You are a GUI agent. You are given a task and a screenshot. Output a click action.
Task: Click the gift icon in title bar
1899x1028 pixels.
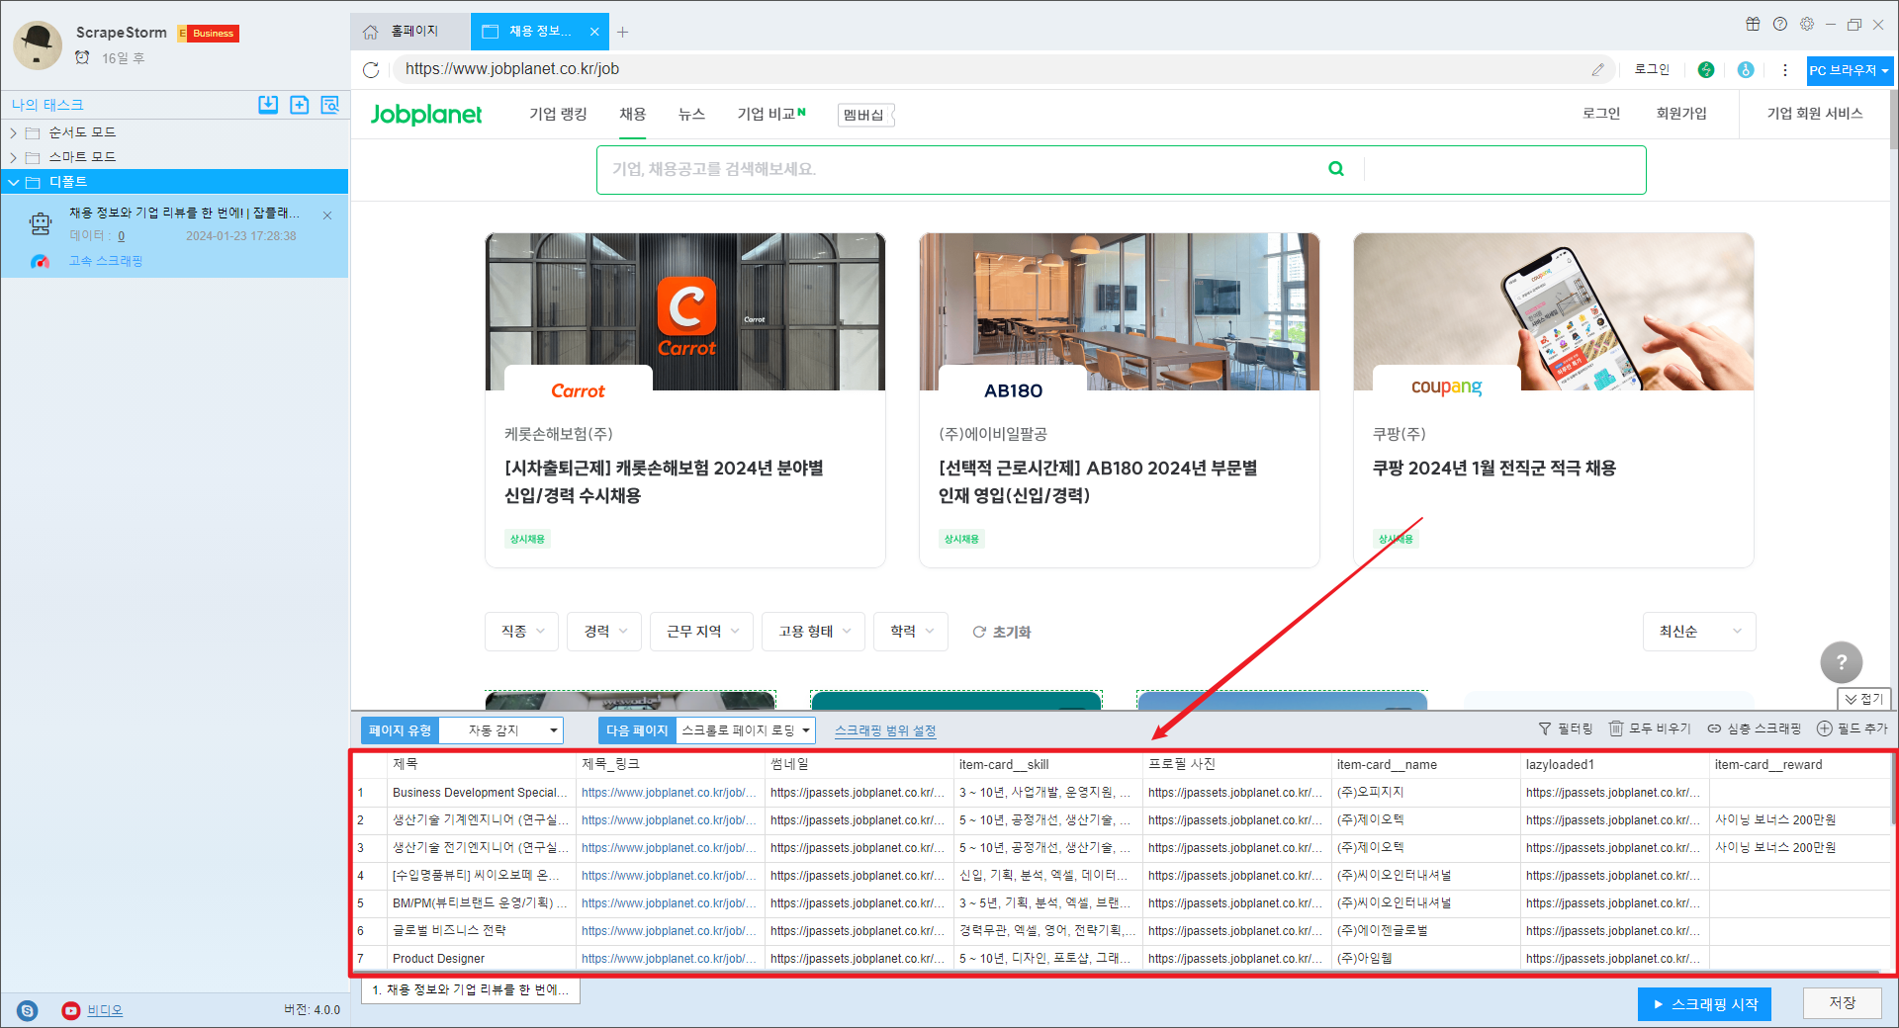pyautogui.click(x=1753, y=24)
